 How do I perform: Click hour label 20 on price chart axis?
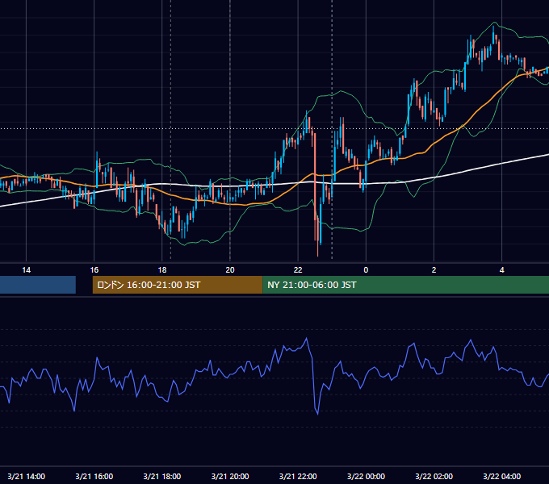pos(230,270)
